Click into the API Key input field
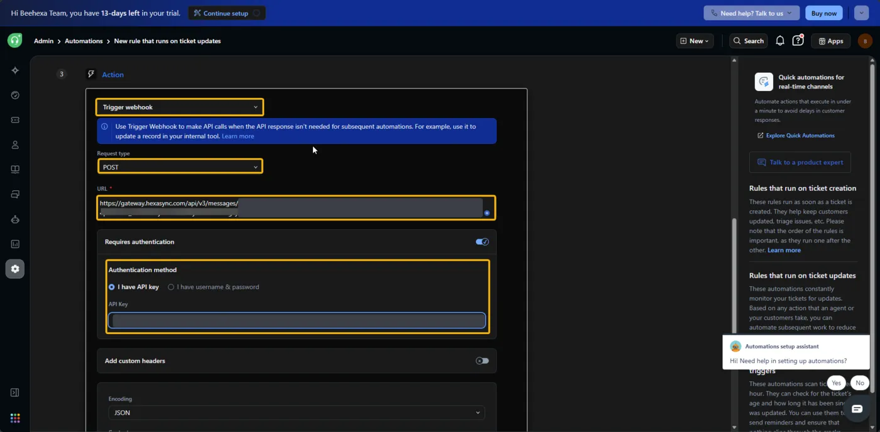Screen dimensions: 880x432 click(297, 321)
